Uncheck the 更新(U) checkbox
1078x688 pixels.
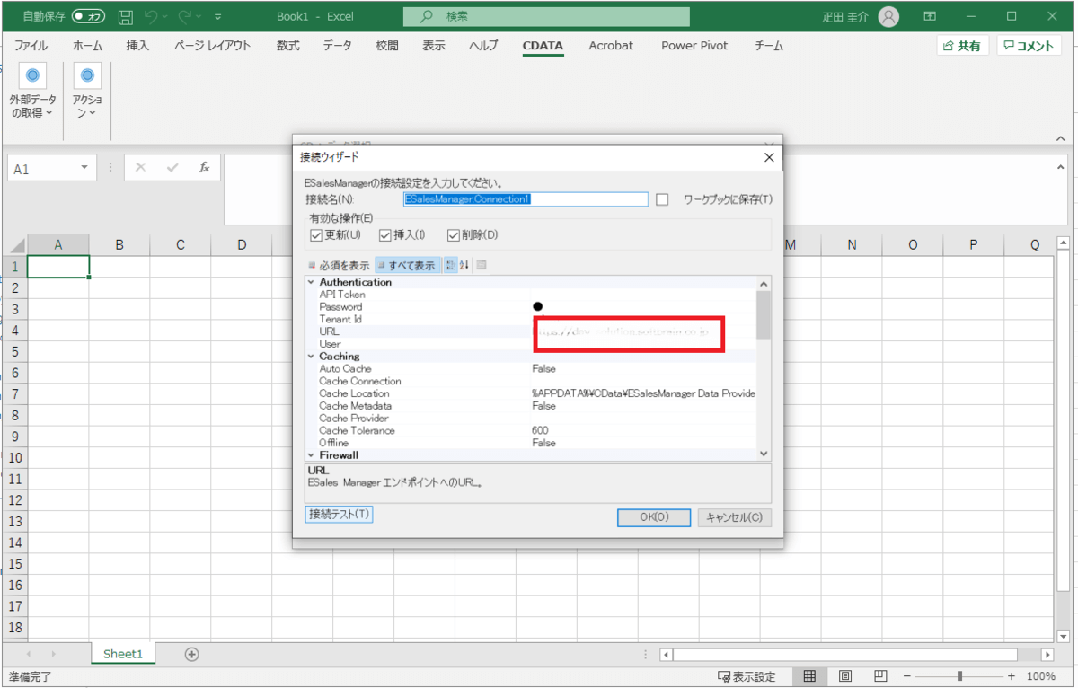[x=315, y=235]
